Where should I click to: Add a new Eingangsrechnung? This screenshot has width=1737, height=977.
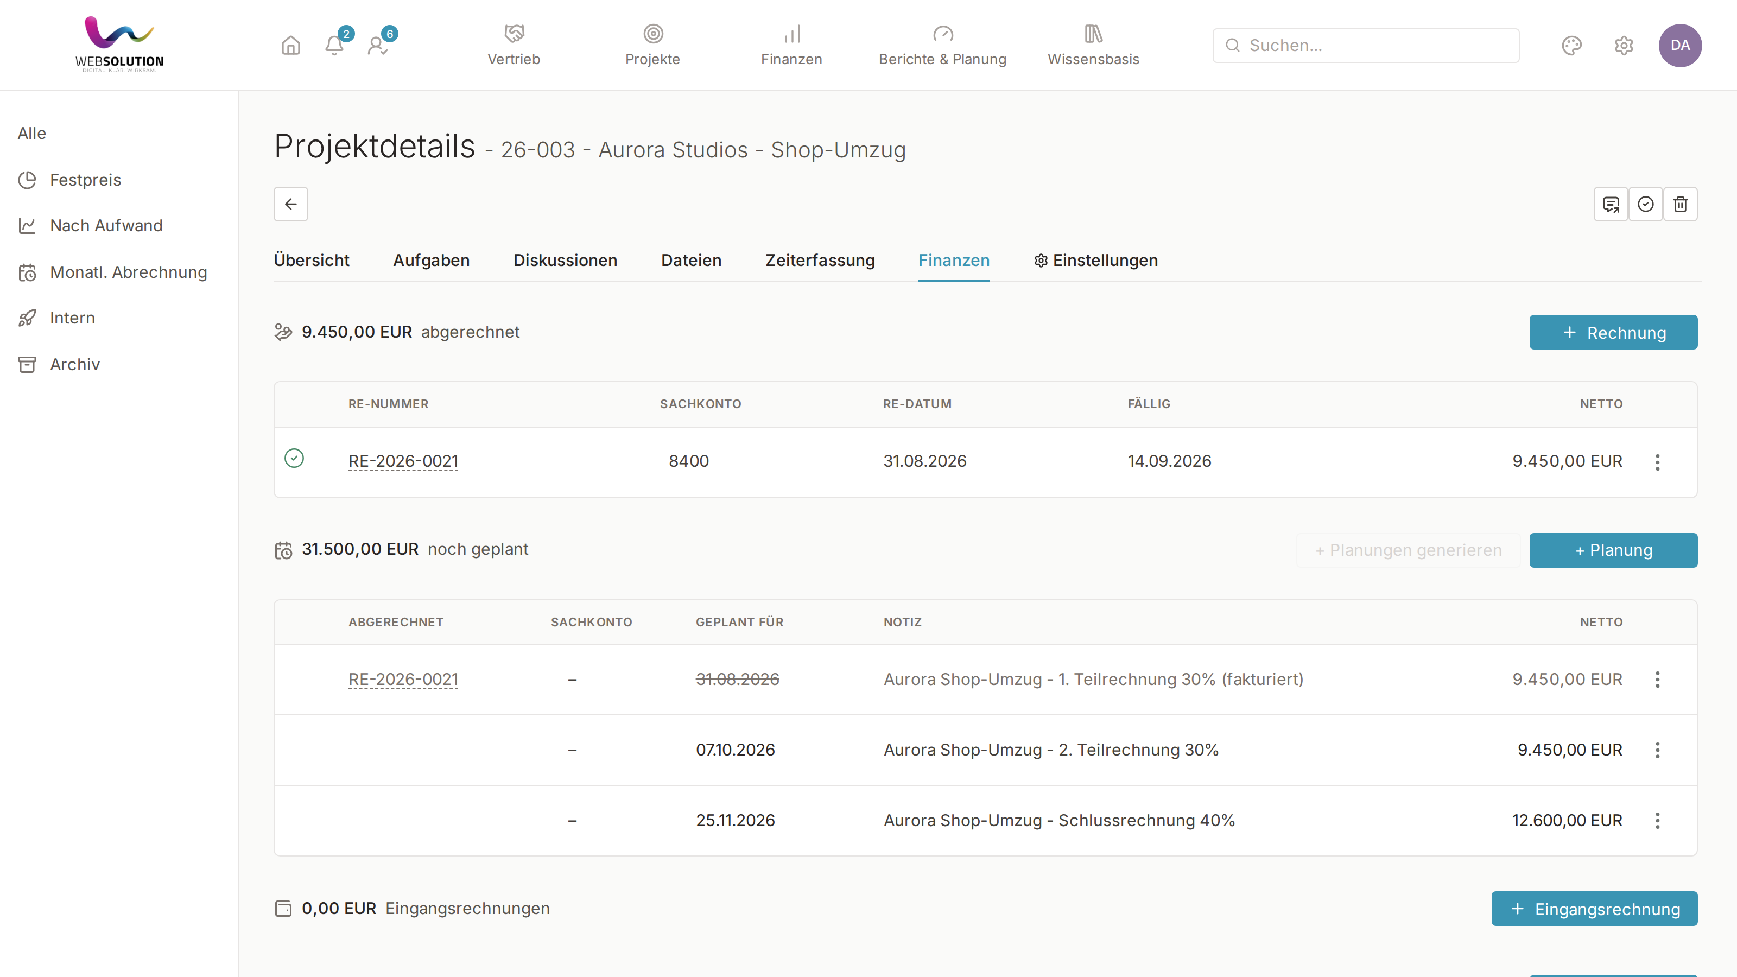point(1594,909)
